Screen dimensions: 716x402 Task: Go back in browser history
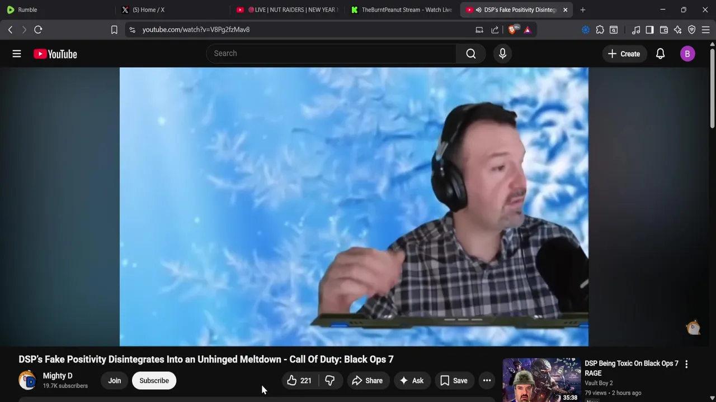(x=10, y=30)
